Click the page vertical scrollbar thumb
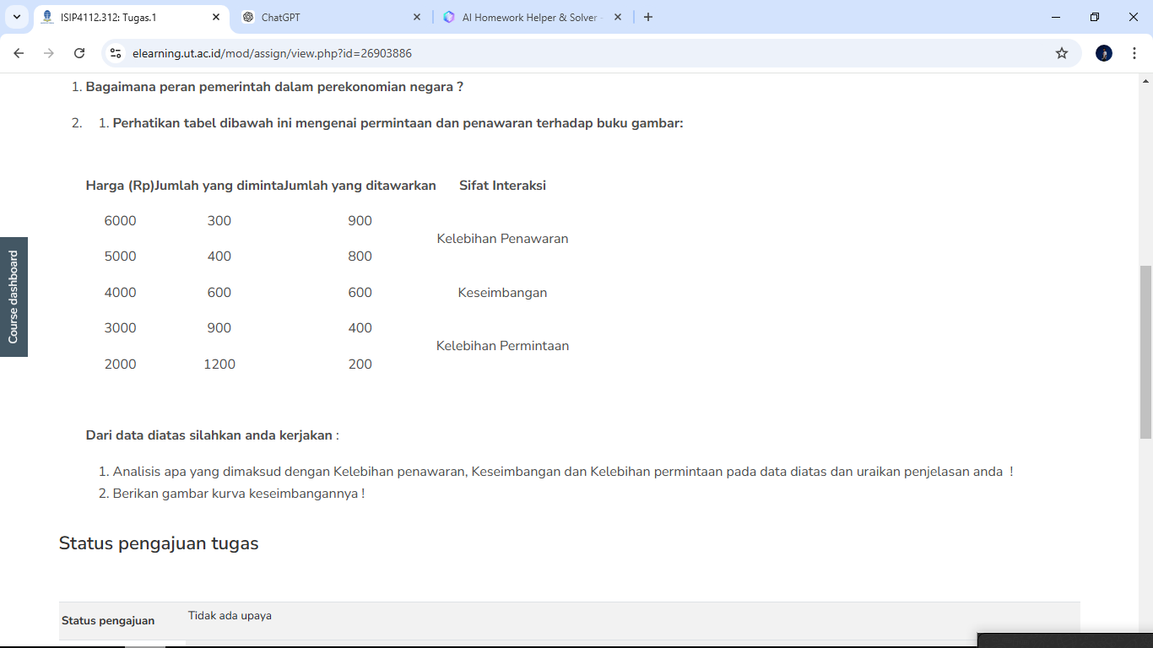Screen dimensions: 1153x648 click(1145, 351)
